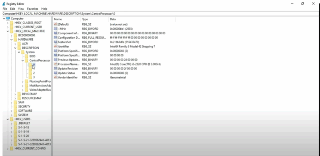Expand the DEVICEMAP key chevron
This screenshot has width=320, height=156.
15,94
